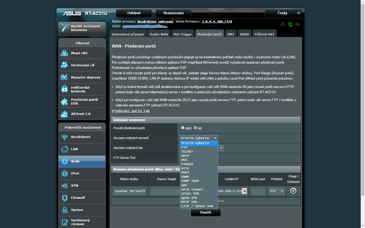Choose FTP from the server list

coord(184,147)
